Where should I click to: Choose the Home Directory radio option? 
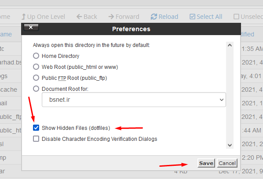coord(36,56)
